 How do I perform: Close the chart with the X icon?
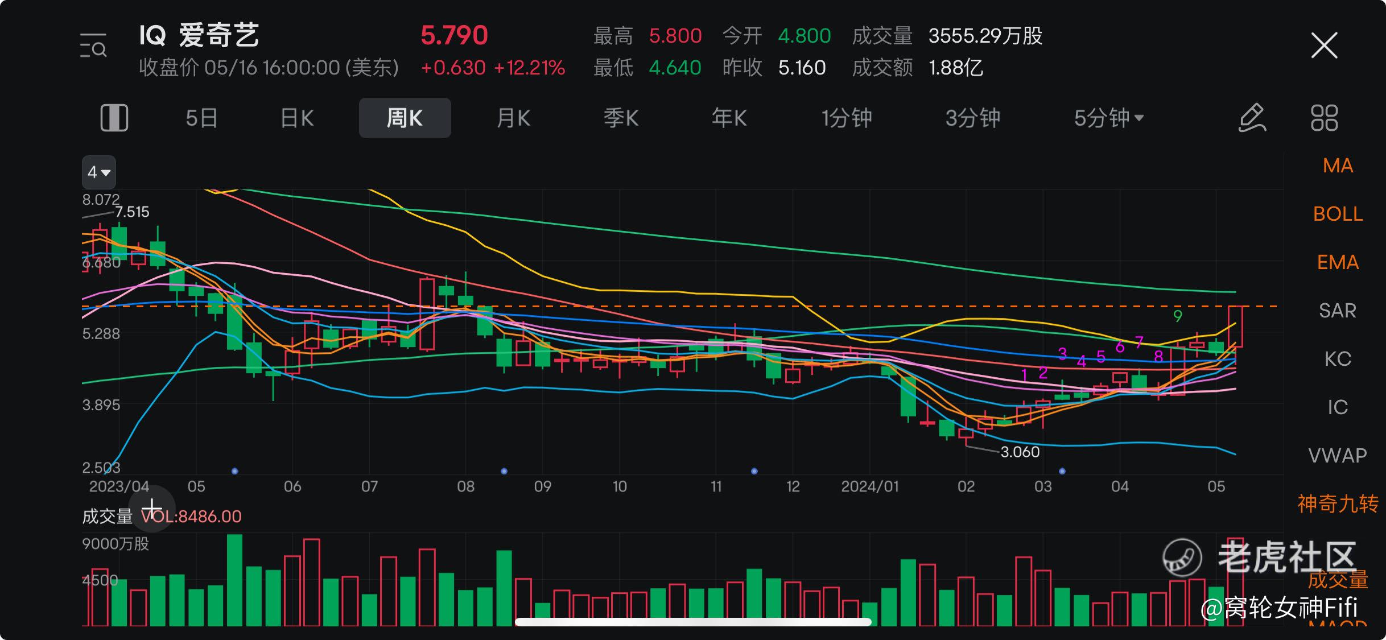tap(1324, 46)
